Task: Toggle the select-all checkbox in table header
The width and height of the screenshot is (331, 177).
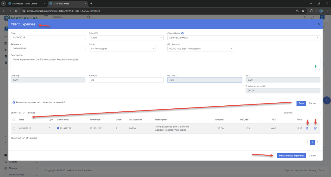Action: [14, 120]
